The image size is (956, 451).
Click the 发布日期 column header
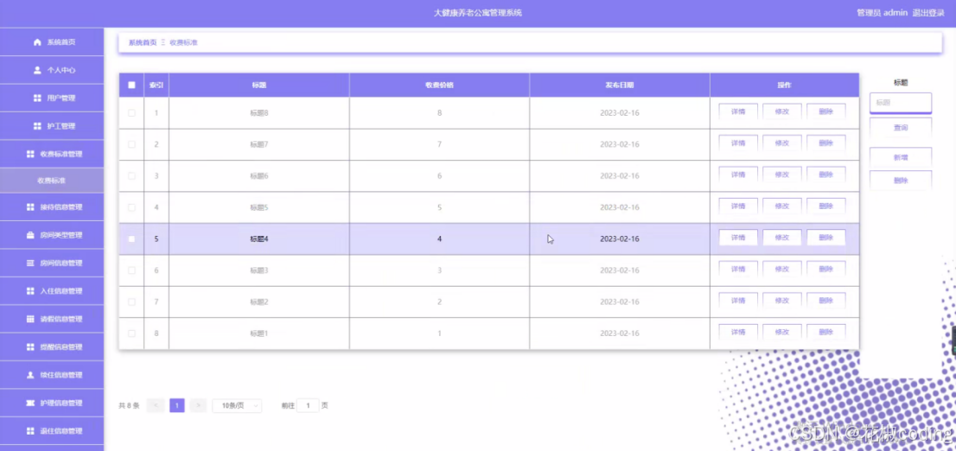(x=620, y=86)
